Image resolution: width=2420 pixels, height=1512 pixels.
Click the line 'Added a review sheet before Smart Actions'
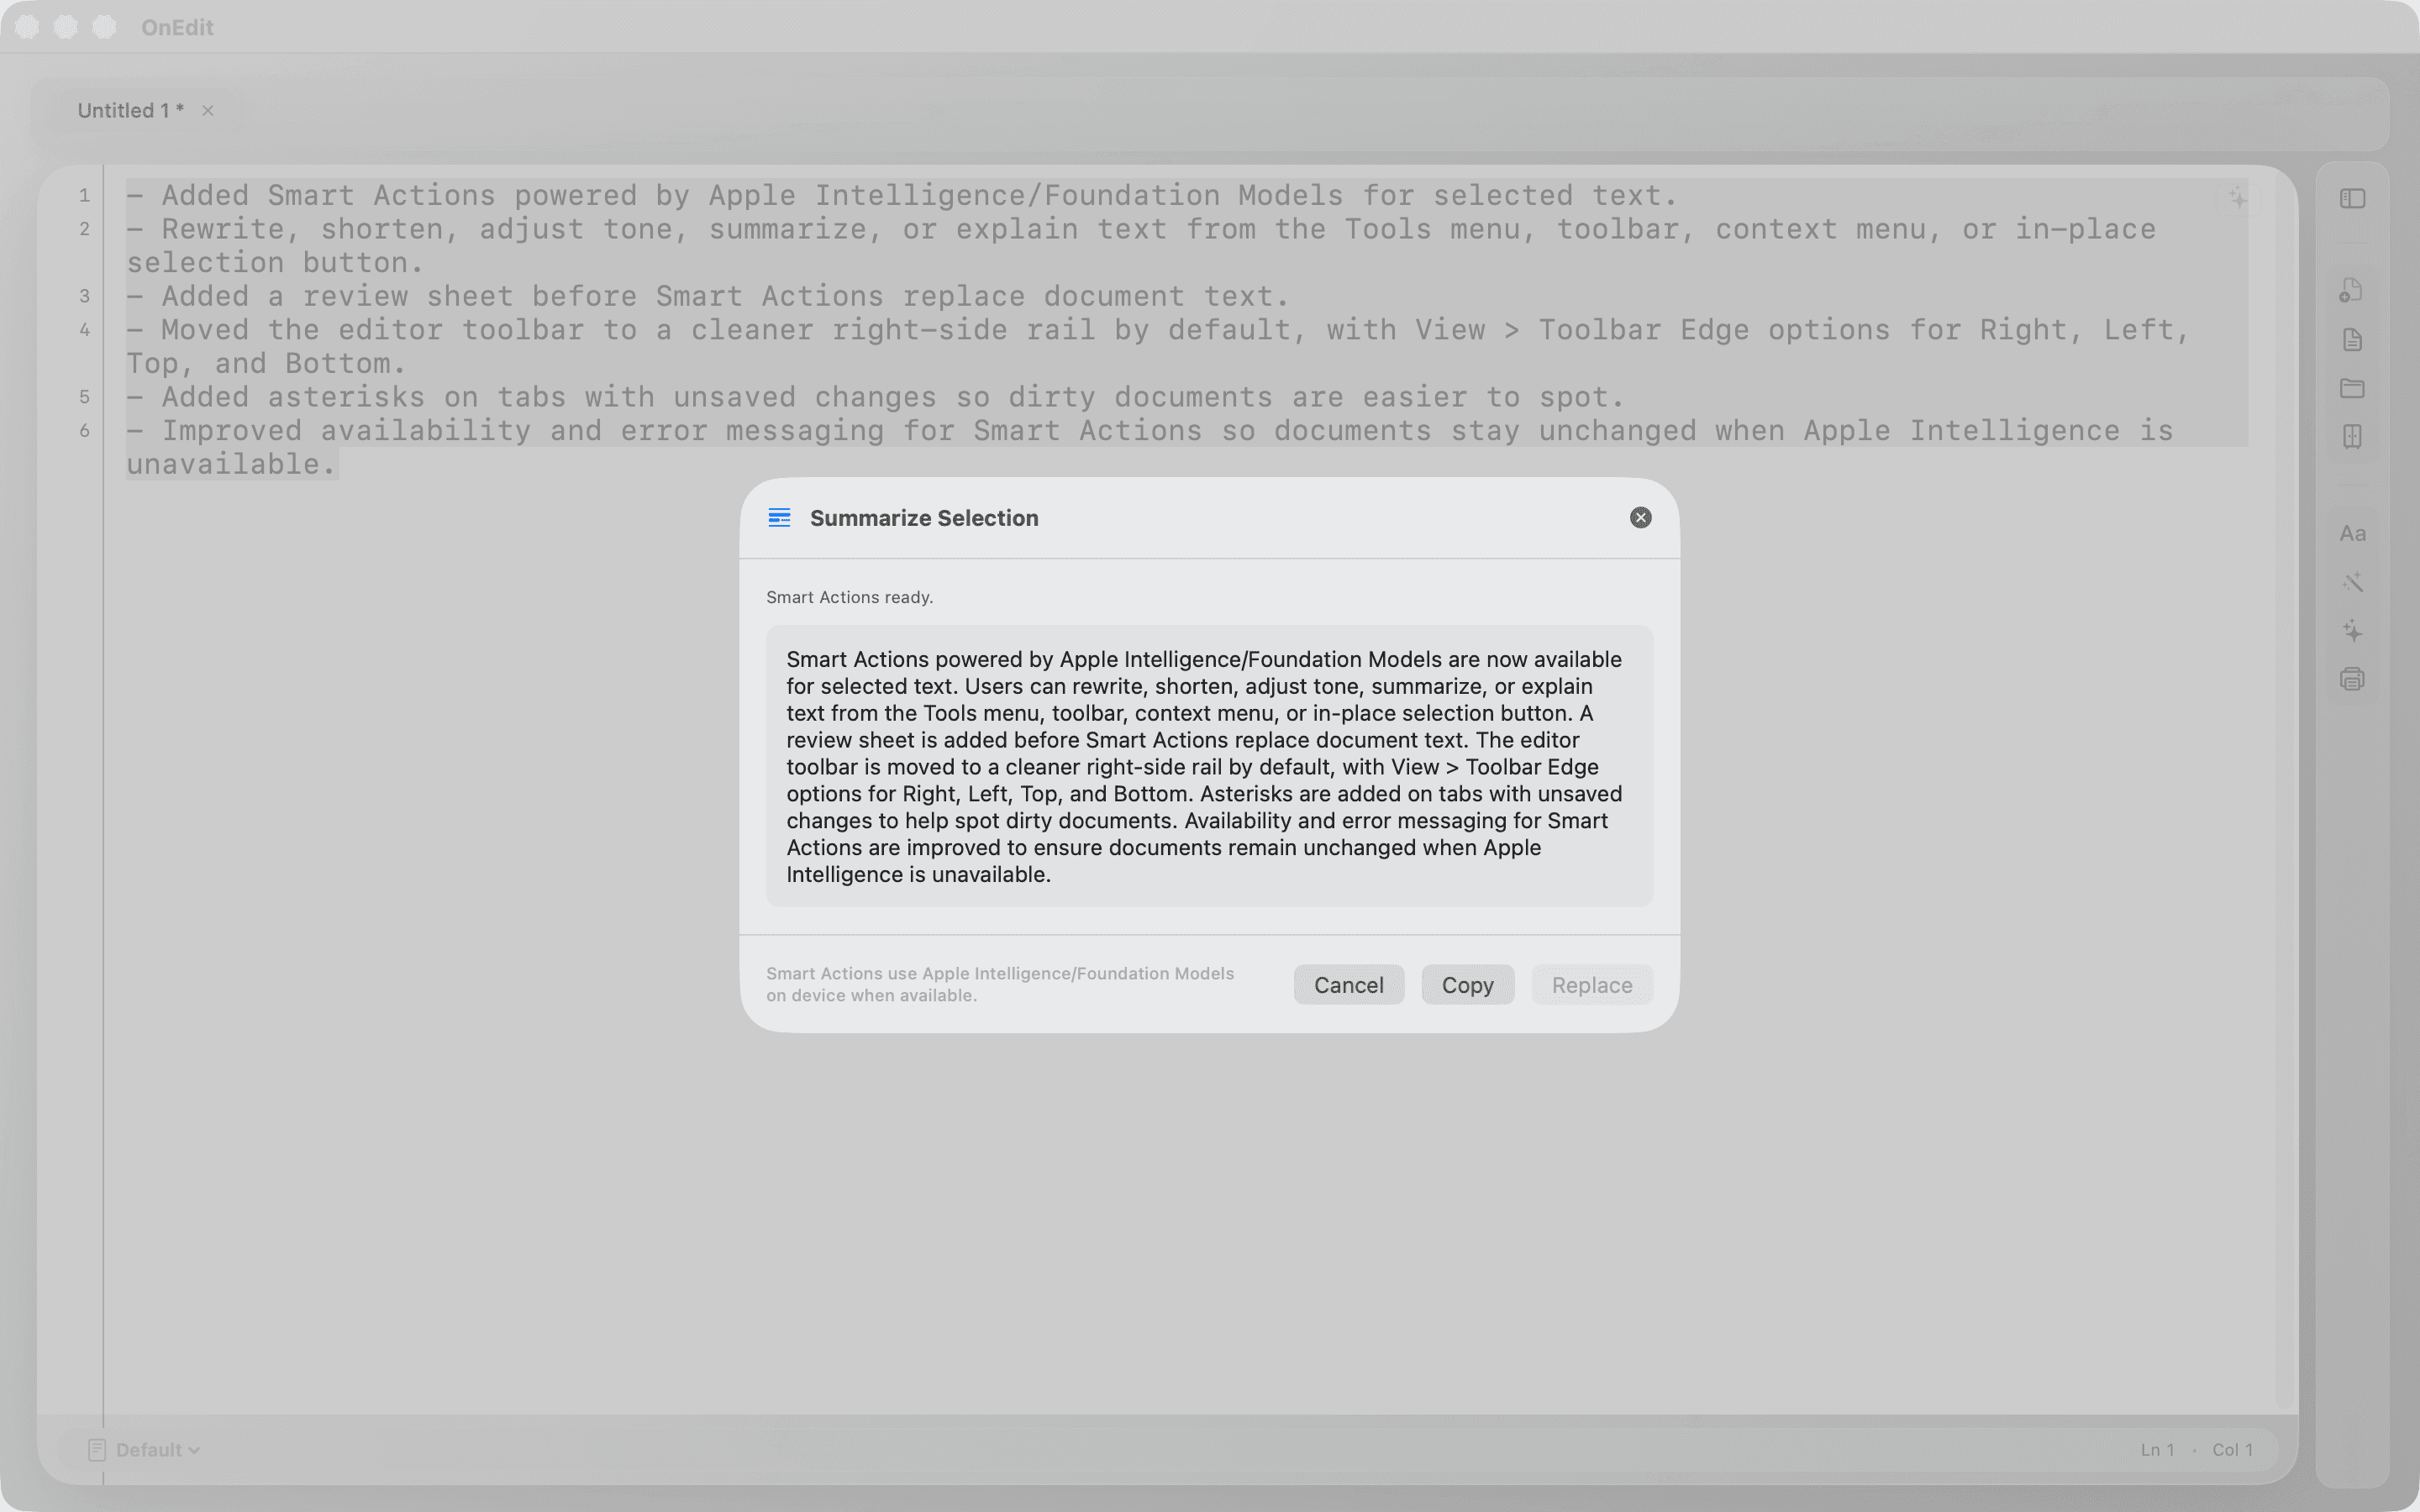(708, 297)
